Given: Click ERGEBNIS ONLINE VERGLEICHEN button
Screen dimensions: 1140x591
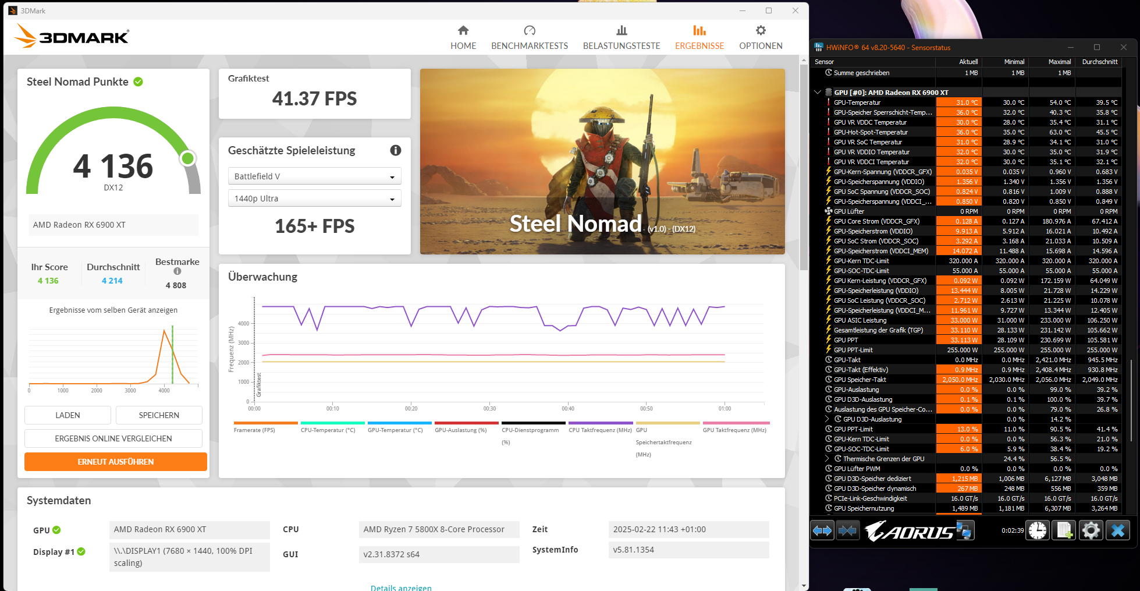Looking at the screenshot, I should pos(113,438).
